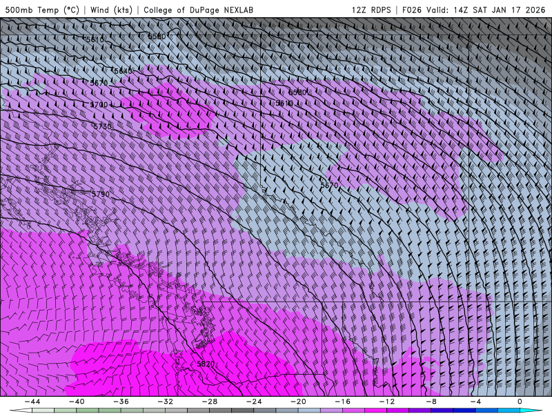Click the -4 colorbar tick label
The width and height of the screenshot is (552, 414).
(475, 402)
